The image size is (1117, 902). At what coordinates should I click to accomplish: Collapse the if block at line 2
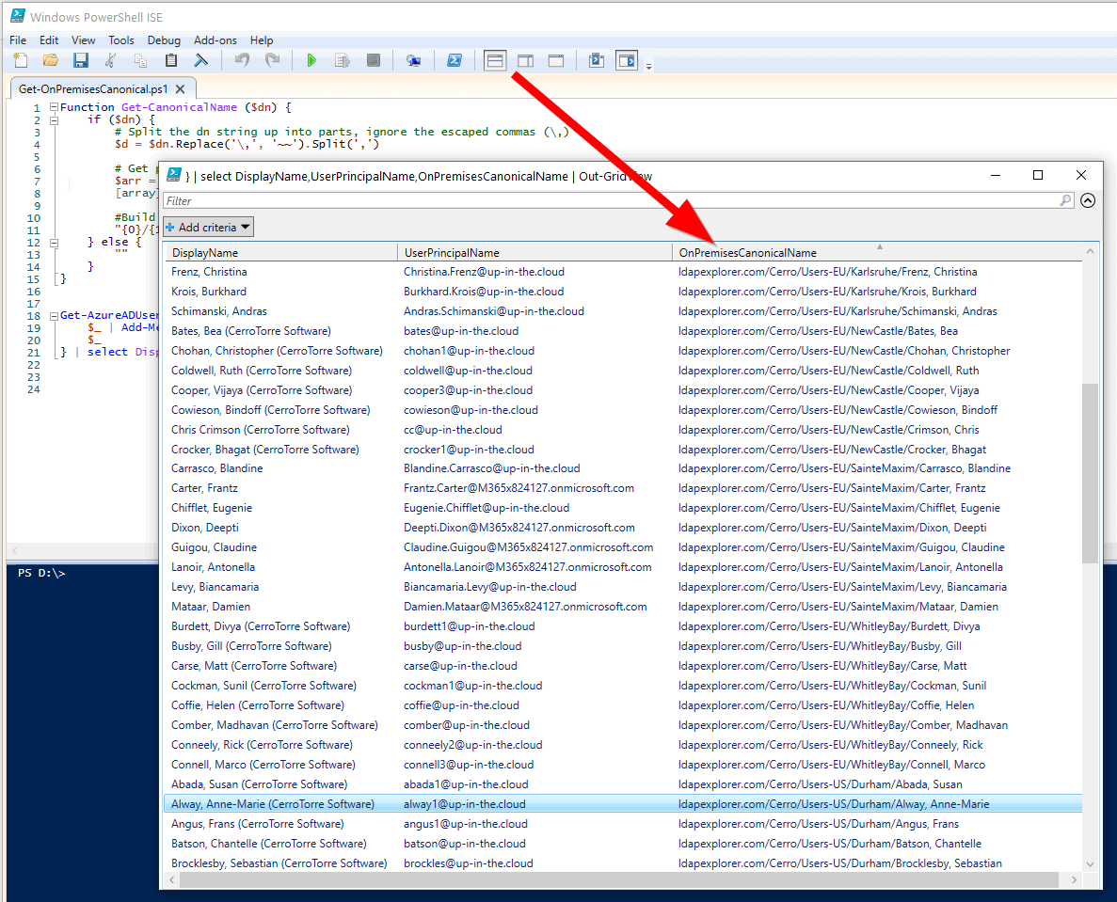pyautogui.click(x=54, y=119)
